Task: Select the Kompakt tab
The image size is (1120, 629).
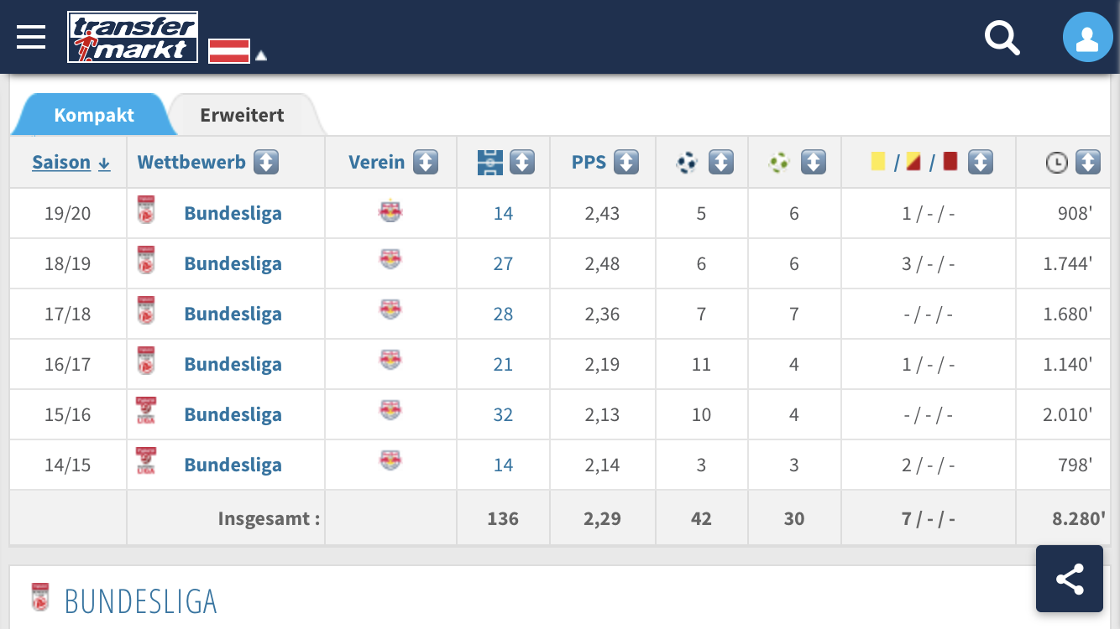Action: click(x=94, y=115)
